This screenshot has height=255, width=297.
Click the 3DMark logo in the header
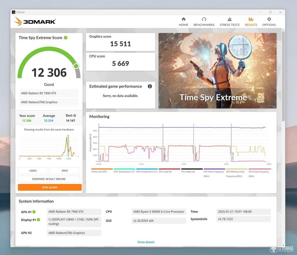tap(35, 21)
